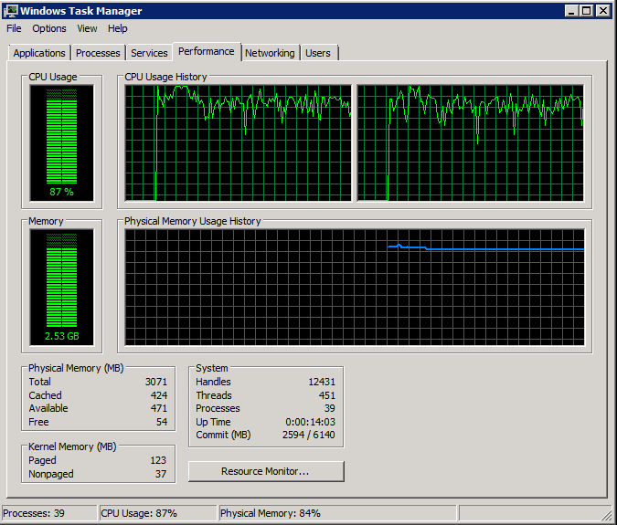
Task: Click the 'Nonpaged' label
Action: [51, 474]
